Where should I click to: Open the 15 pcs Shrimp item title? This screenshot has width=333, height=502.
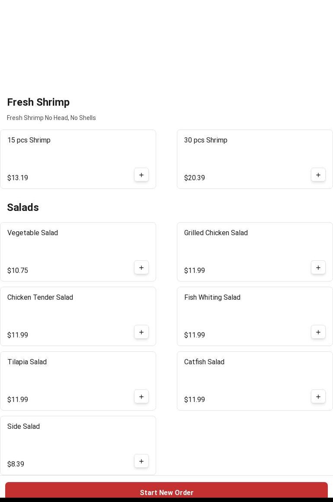point(29,140)
